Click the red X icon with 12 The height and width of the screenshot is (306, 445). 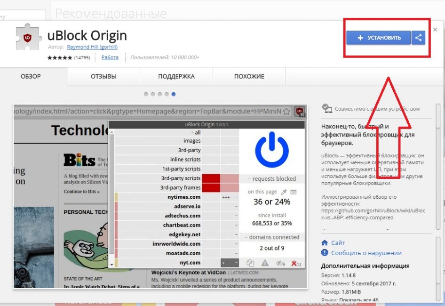(x=296, y=263)
